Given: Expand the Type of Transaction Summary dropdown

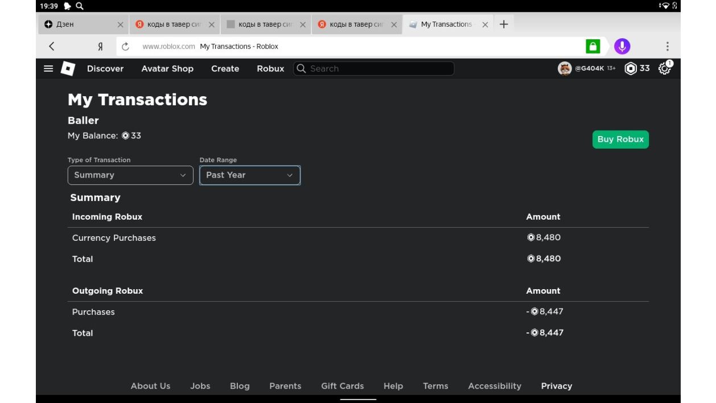Looking at the screenshot, I should 130,175.
